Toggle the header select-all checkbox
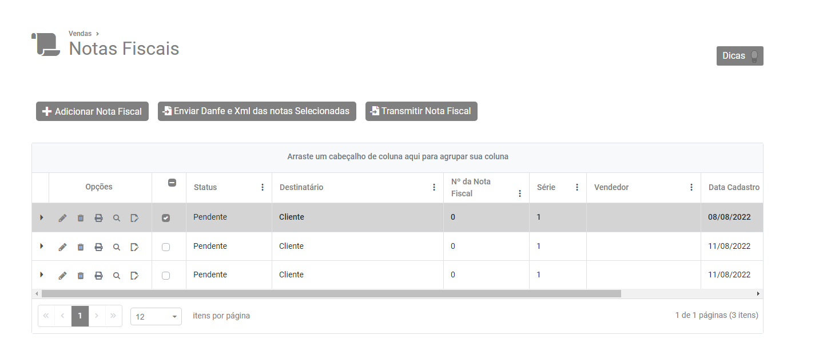The height and width of the screenshot is (339, 823). point(172,183)
